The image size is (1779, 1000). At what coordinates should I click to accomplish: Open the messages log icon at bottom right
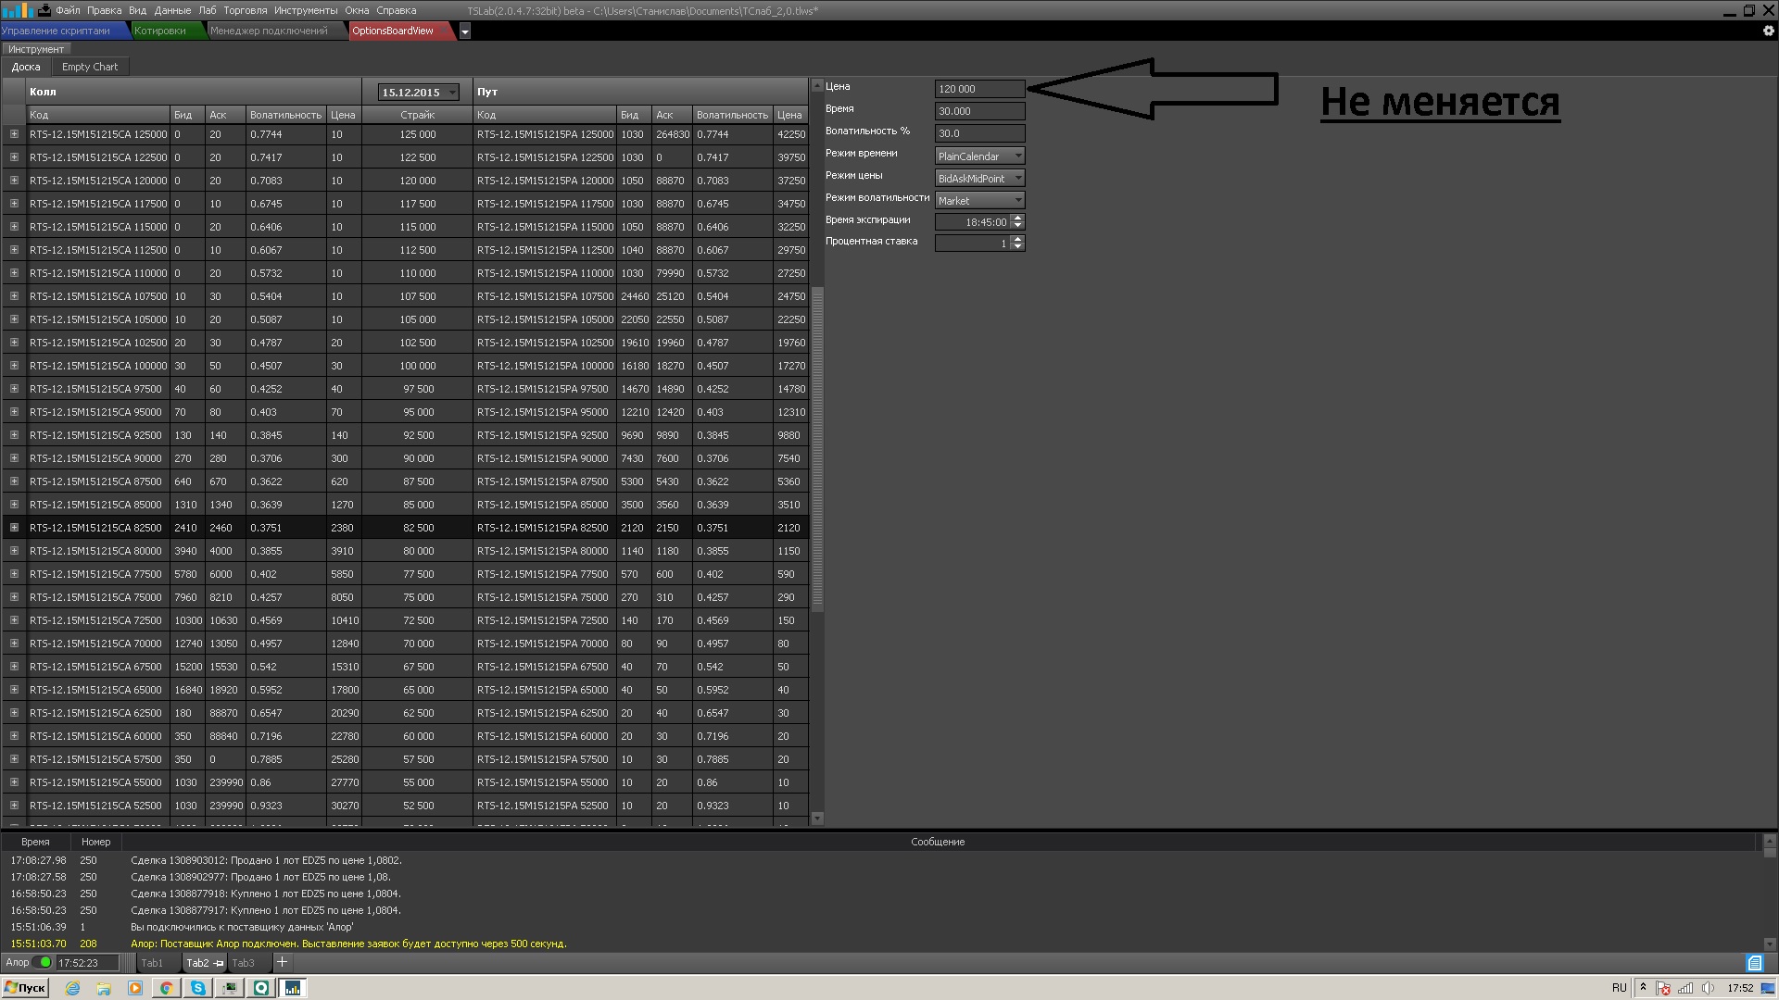(1754, 963)
